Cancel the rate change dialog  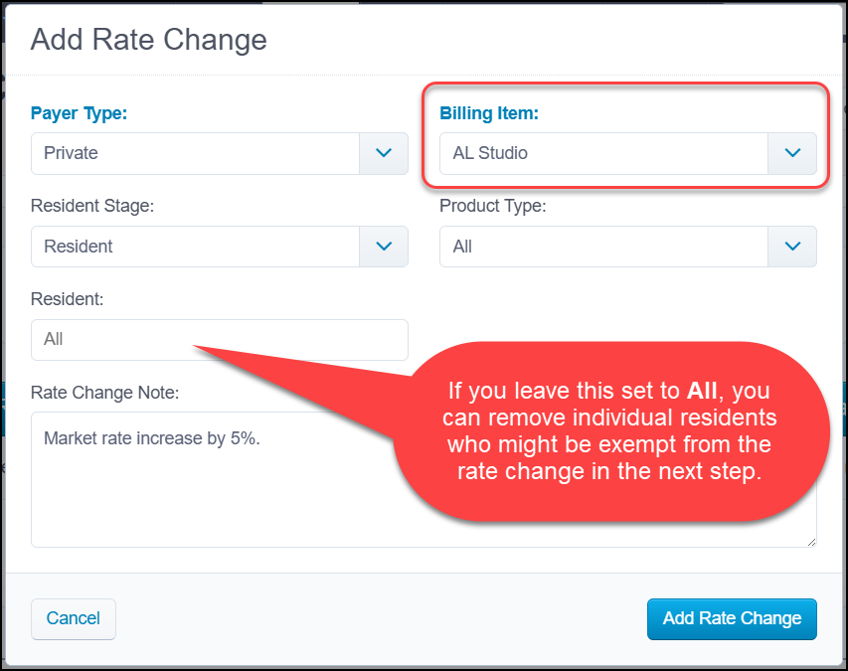coord(74,618)
